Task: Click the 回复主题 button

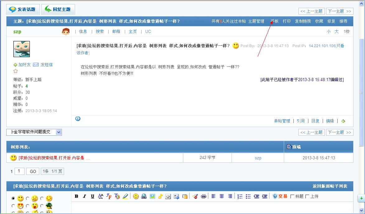Action: click(x=58, y=9)
